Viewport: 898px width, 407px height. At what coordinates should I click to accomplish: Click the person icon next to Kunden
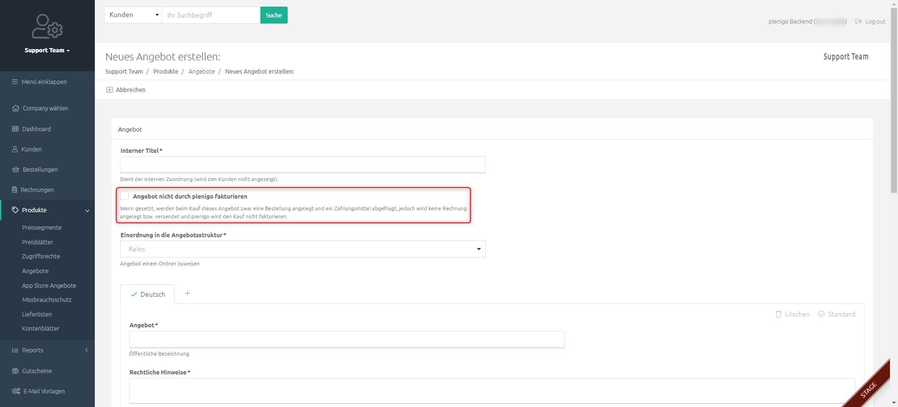(15, 149)
